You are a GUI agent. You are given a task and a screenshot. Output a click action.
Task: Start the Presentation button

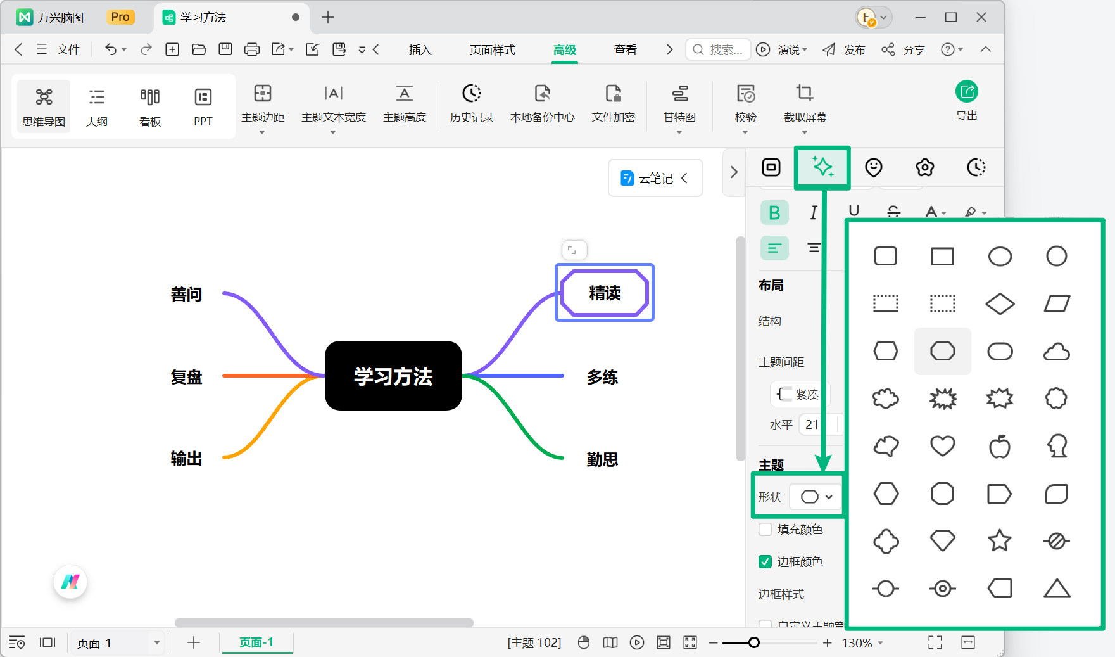[782, 49]
